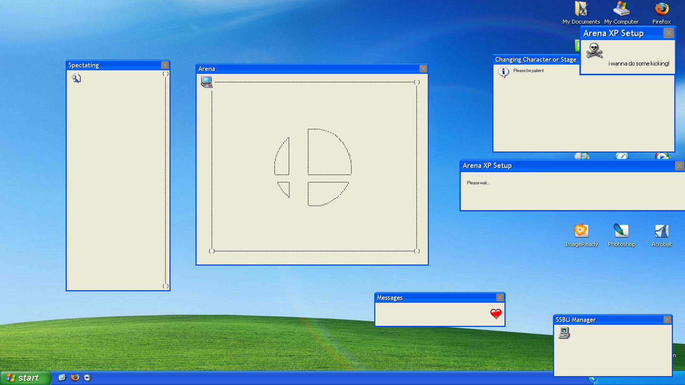Open Windows Media Player from the taskbar
The height and width of the screenshot is (385, 685).
[87, 378]
